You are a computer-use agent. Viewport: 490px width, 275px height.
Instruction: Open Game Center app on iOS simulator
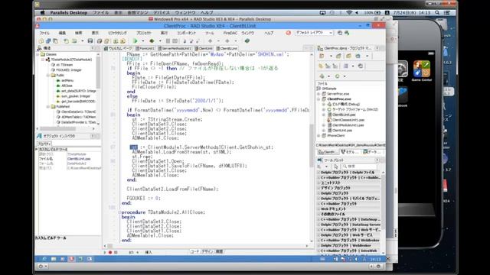[422, 69]
